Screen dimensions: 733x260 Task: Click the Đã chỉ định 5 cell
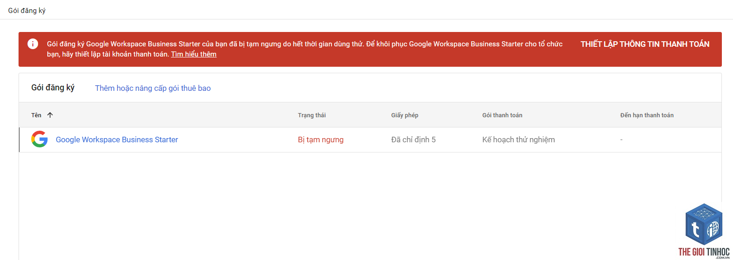pyautogui.click(x=414, y=140)
